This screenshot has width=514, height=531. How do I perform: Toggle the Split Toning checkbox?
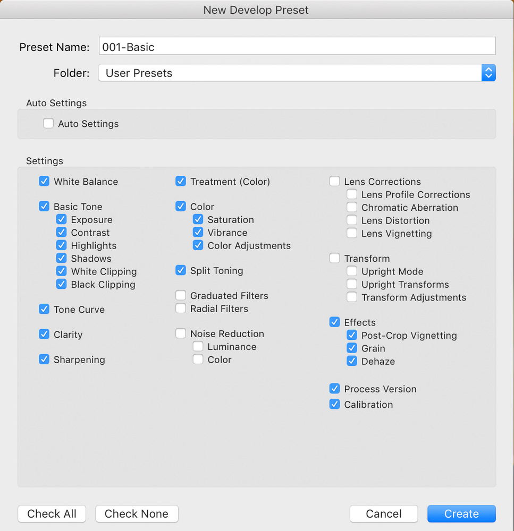point(181,270)
